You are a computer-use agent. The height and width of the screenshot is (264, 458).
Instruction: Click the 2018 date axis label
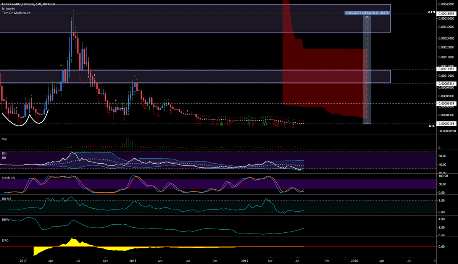[133, 261]
